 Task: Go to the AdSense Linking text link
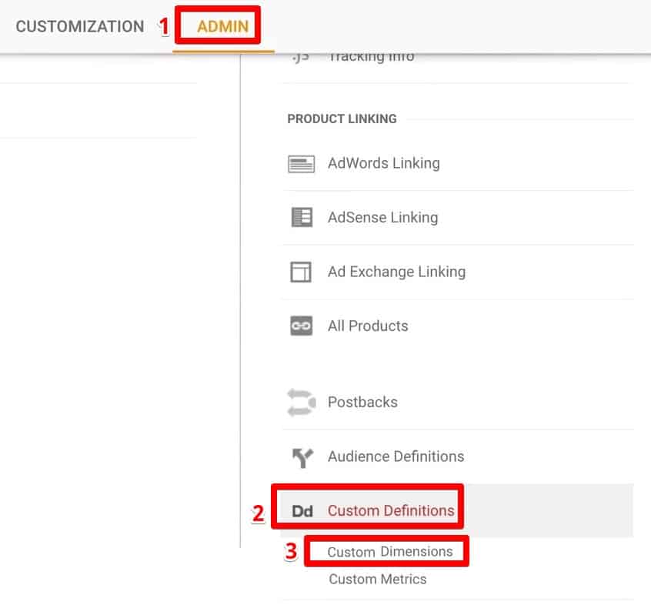click(382, 218)
